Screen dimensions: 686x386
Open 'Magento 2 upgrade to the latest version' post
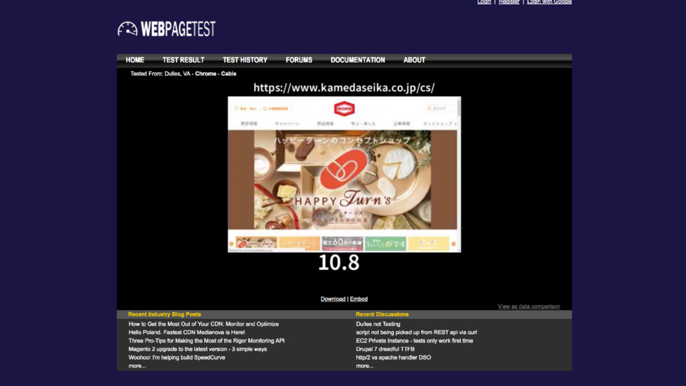198,348
